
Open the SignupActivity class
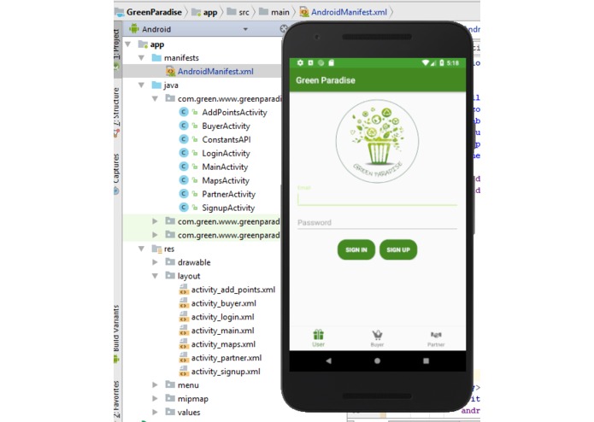[x=228, y=208]
